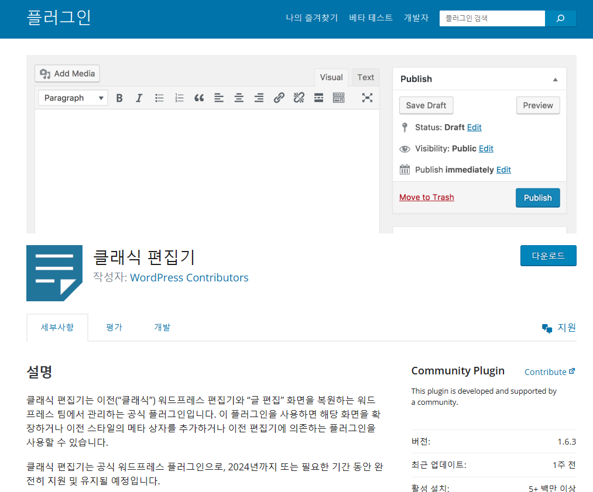Activate distraction-free fullscreen icon
593x492 pixels.
[367, 98]
